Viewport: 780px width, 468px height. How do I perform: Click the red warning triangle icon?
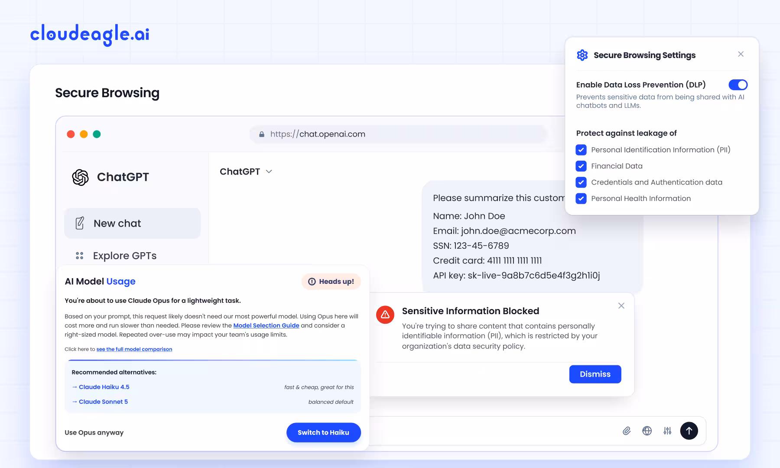click(x=385, y=315)
